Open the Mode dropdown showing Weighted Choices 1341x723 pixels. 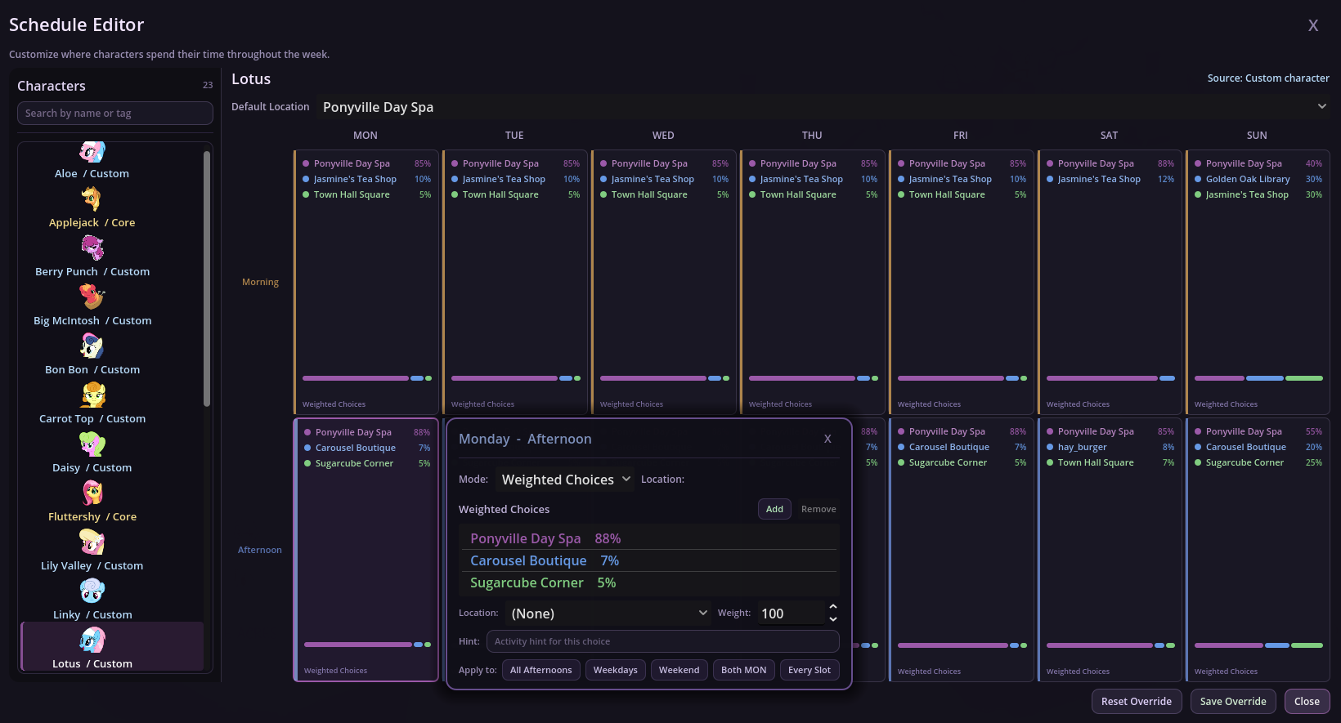point(565,480)
